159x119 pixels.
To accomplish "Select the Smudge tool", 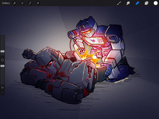I will (x=128, y=3).
